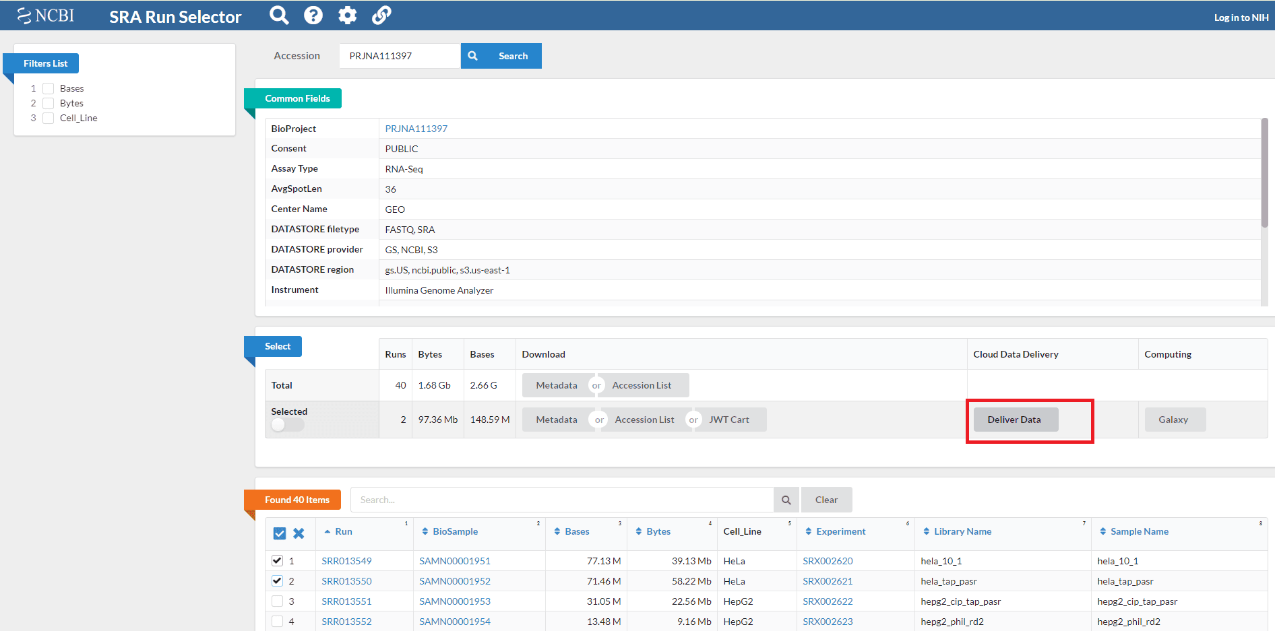Open the help question mark icon
Image resolution: width=1275 pixels, height=631 pixels.
(x=313, y=15)
